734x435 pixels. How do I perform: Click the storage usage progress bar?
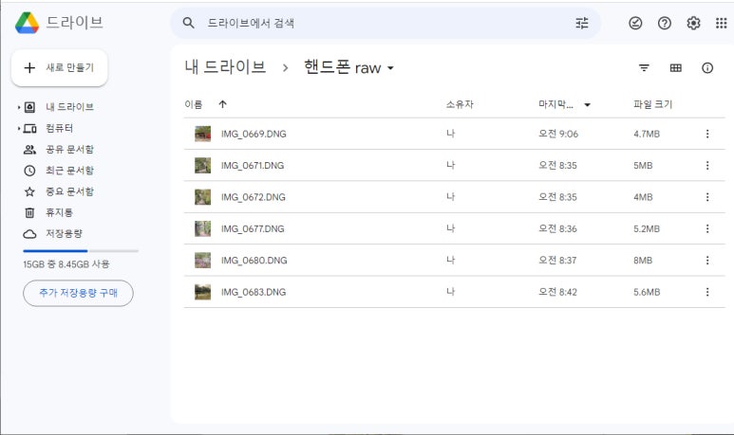point(81,251)
